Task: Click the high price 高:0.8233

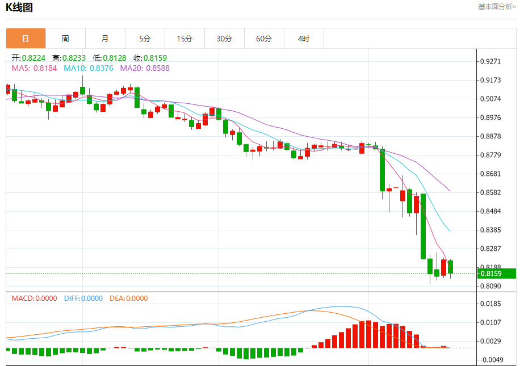Action: (69, 58)
